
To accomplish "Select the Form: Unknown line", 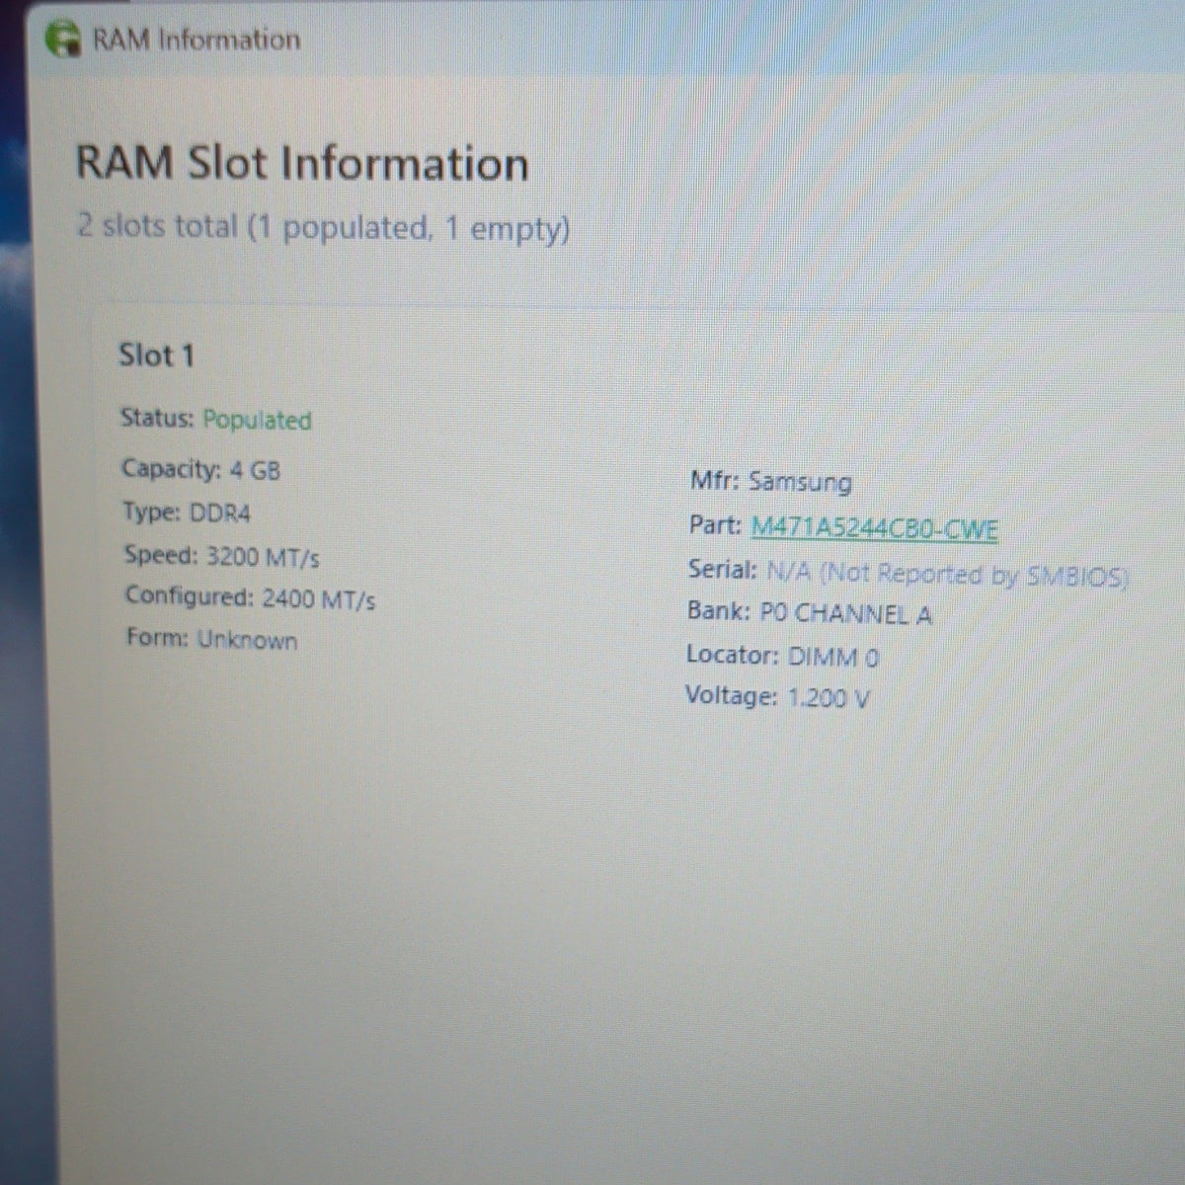I will tap(211, 639).
